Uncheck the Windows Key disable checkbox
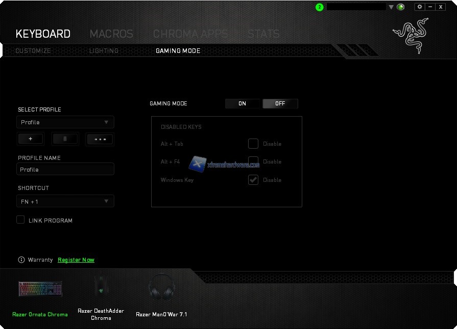Viewport: 457px width, 329px height. pyautogui.click(x=253, y=180)
